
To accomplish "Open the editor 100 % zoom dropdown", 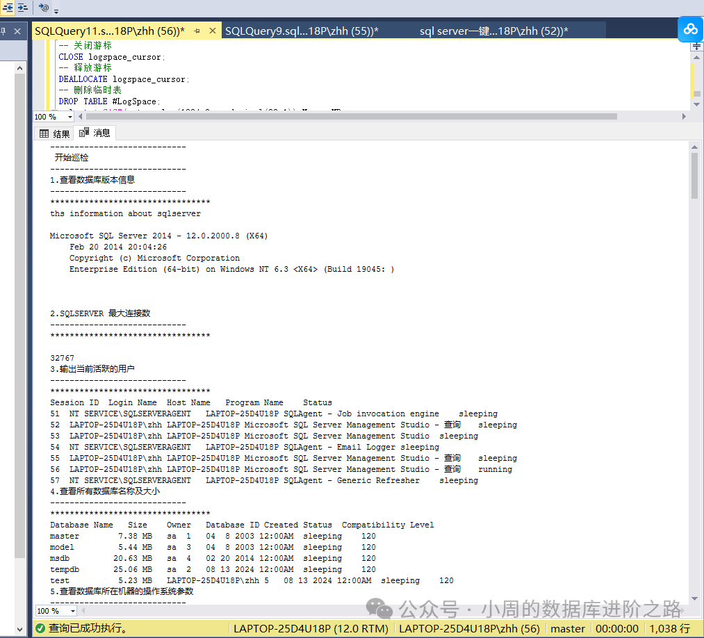I will click(x=70, y=117).
